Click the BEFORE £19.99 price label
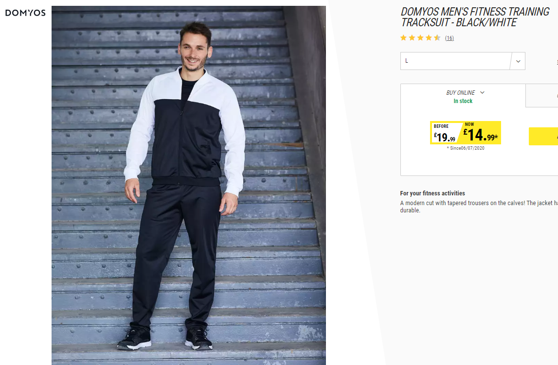 [445, 133]
